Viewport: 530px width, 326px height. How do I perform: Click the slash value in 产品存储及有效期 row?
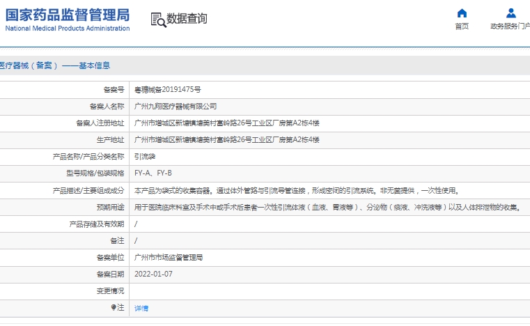(x=136, y=224)
